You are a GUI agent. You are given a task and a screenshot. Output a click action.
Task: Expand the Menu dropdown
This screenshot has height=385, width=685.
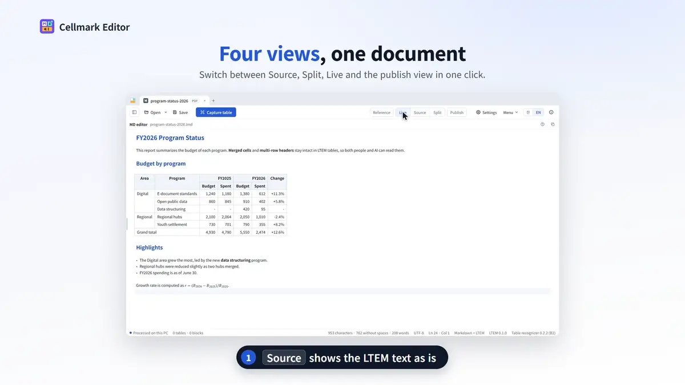click(x=510, y=112)
